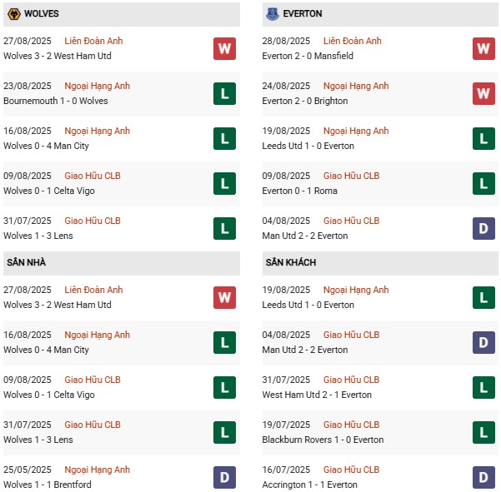
Task: Select the D badge for Accrington 1-1 Everton
Action: (483, 478)
